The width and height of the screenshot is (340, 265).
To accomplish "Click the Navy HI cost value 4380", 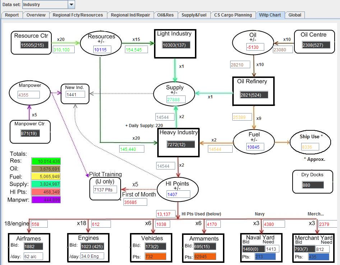I will click(274, 224).
